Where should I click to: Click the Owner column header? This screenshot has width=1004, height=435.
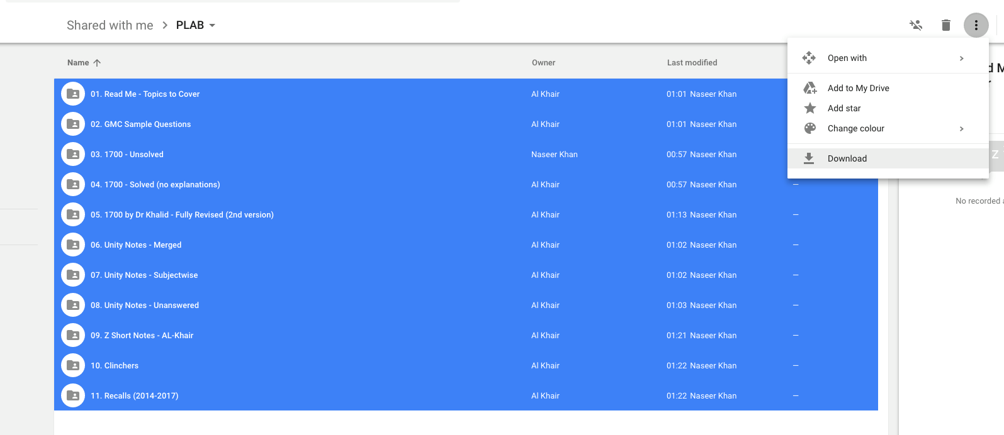pyautogui.click(x=543, y=63)
